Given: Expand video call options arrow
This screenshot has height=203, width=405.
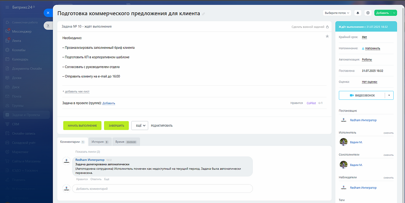Looking at the screenshot, I should coord(389,95).
